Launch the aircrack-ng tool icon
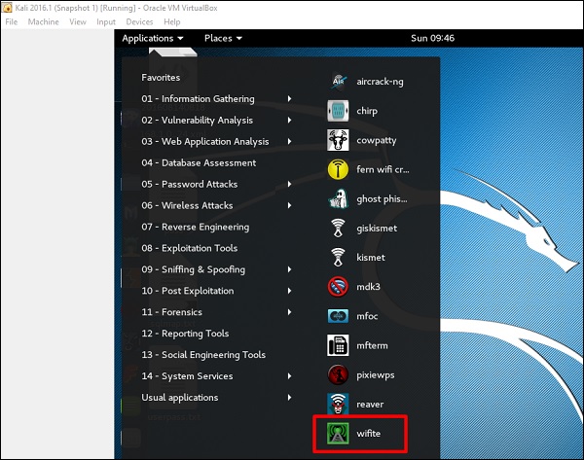 pyautogui.click(x=339, y=82)
